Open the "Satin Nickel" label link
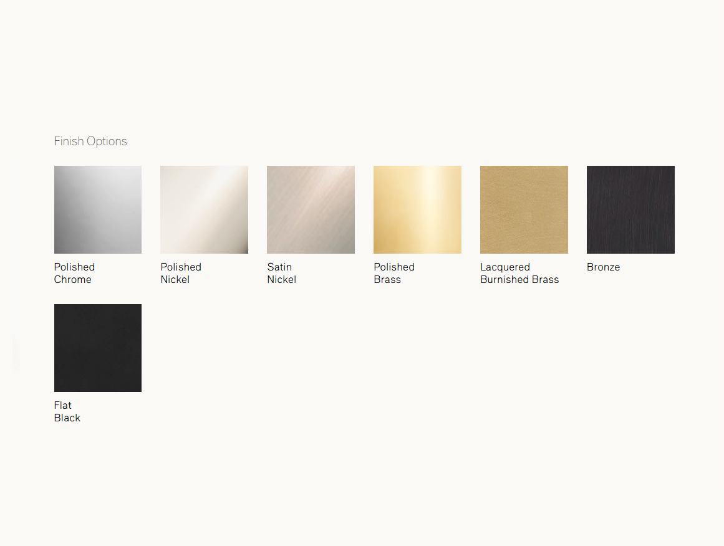 click(281, 273)
